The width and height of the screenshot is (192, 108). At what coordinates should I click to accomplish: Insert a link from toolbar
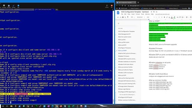(x=178, y=17)
